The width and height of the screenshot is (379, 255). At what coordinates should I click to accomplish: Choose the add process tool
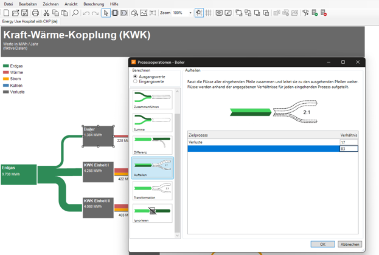coord(115,13)
